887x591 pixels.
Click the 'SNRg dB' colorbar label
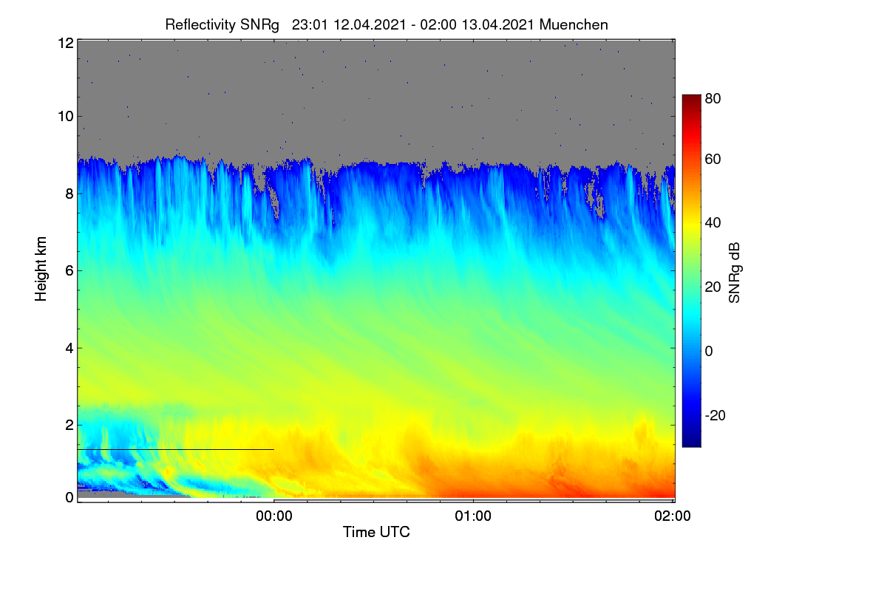coord(734,274)
